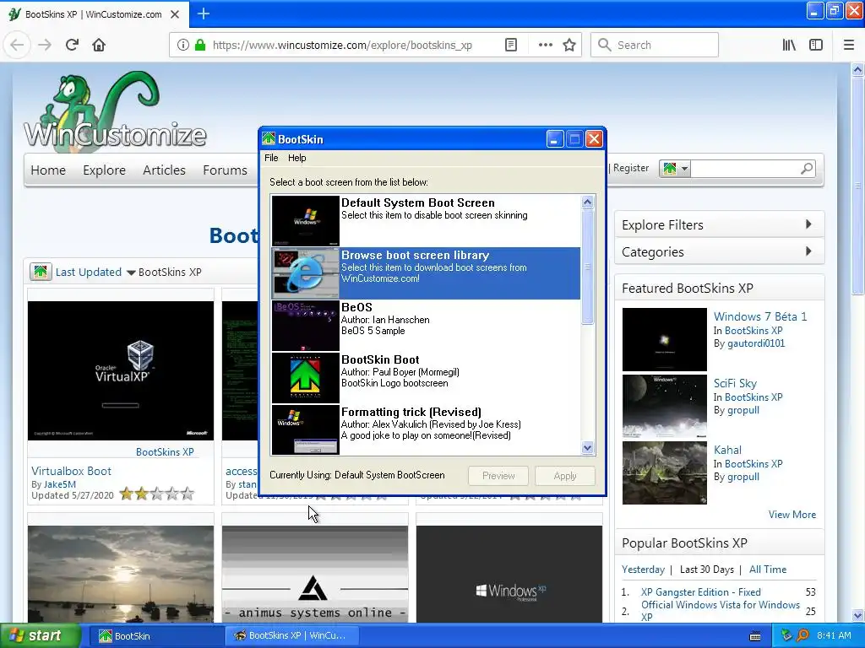
Task: Open Home in WinCustomize navigation
Action: [x=48, y=170]
